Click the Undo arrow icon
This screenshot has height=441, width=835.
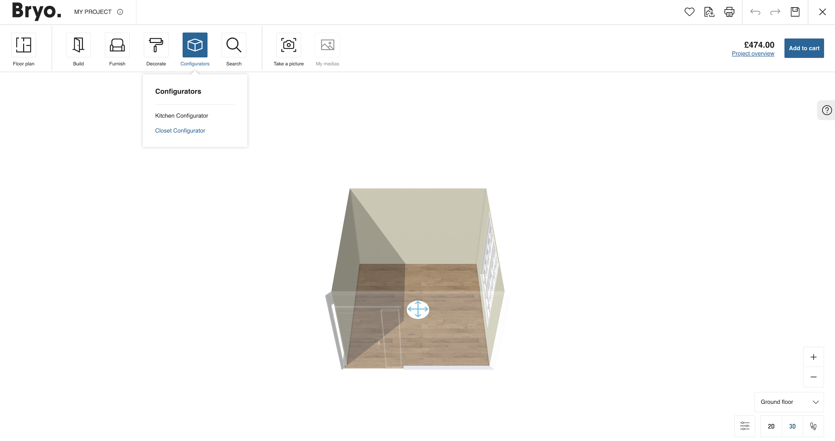point(755,12)
